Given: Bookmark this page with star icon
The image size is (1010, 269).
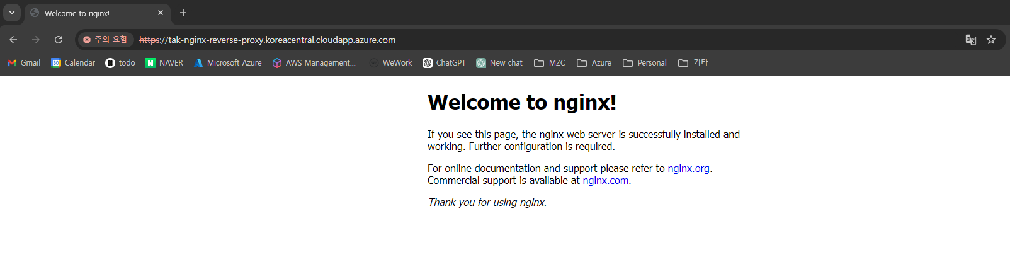Looking at the screenshot, I should click(991, 40).
